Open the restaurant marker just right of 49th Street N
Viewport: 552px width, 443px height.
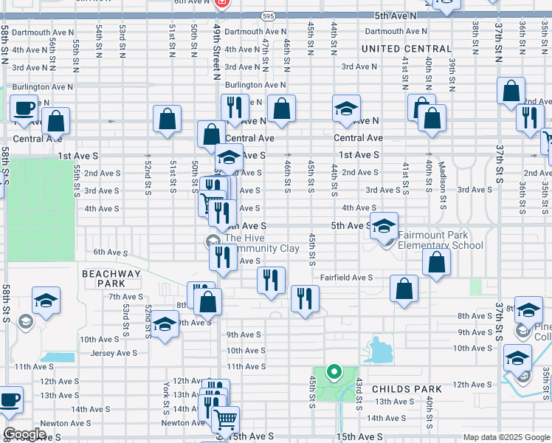coord(235,109)
